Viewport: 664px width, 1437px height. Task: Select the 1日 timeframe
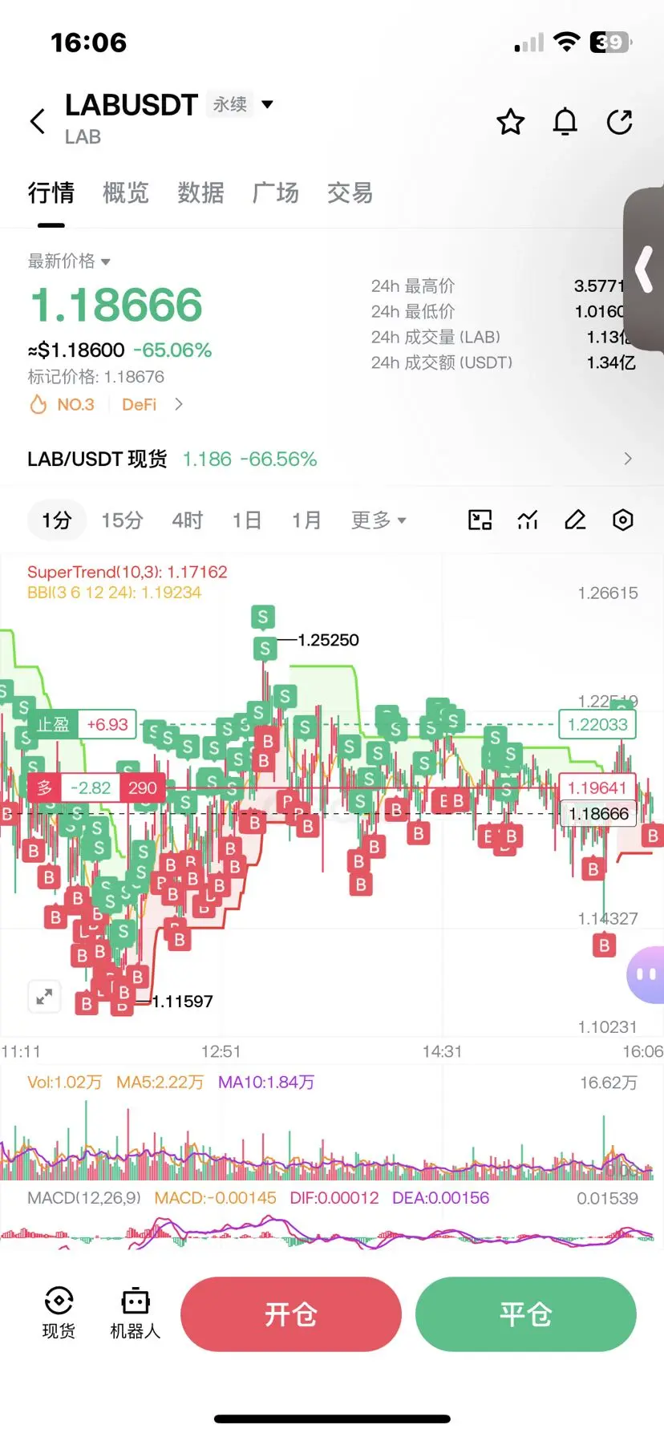click(247, 520)
